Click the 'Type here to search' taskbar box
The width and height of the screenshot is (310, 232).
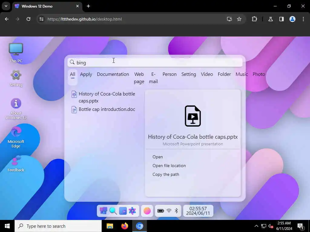58,226
